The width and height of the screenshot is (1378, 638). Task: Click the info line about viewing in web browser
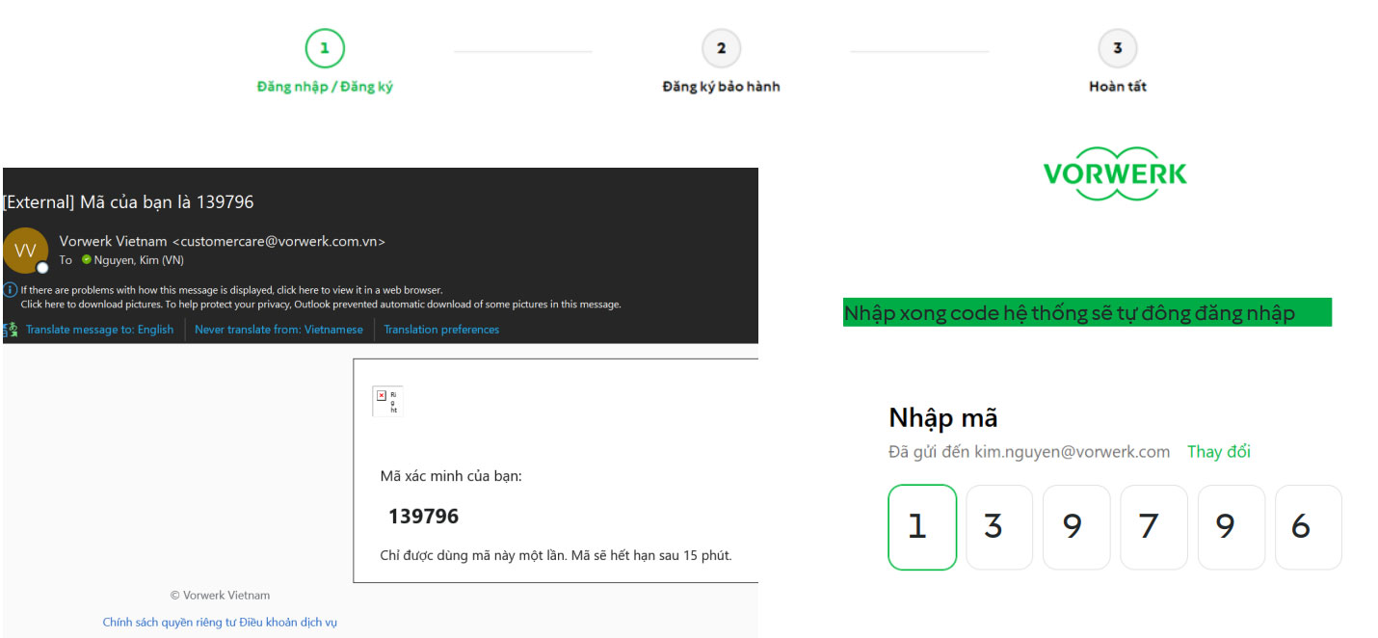point(231,289)
